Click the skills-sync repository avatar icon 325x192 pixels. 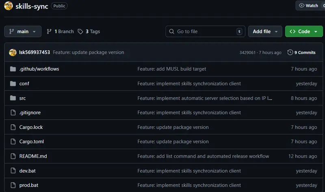pos(8,6)
